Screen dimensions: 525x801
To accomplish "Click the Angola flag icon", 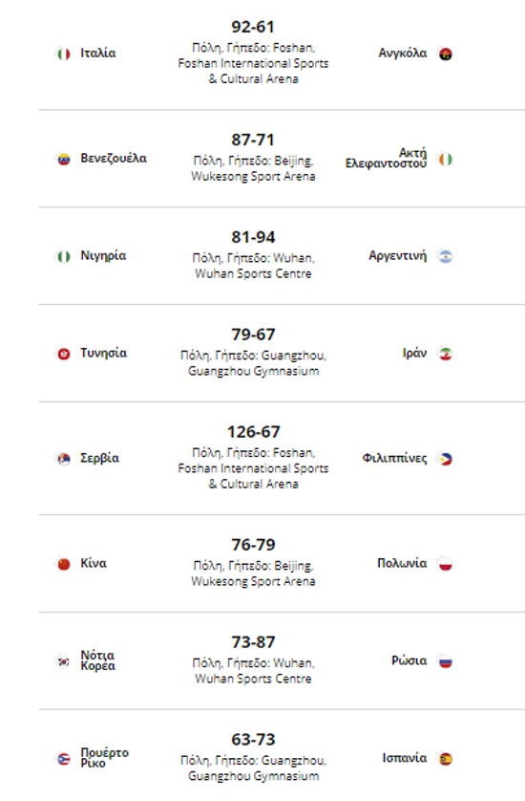I will [446, 54].
